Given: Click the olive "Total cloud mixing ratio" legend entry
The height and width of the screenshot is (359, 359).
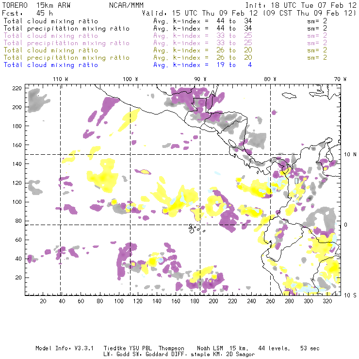Looking at the screenshot, I should pyautogui.click(x=51, y=50).
